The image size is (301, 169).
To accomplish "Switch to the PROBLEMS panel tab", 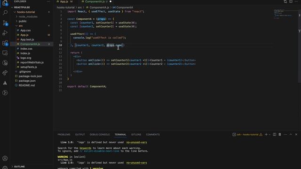I will 64,135.
